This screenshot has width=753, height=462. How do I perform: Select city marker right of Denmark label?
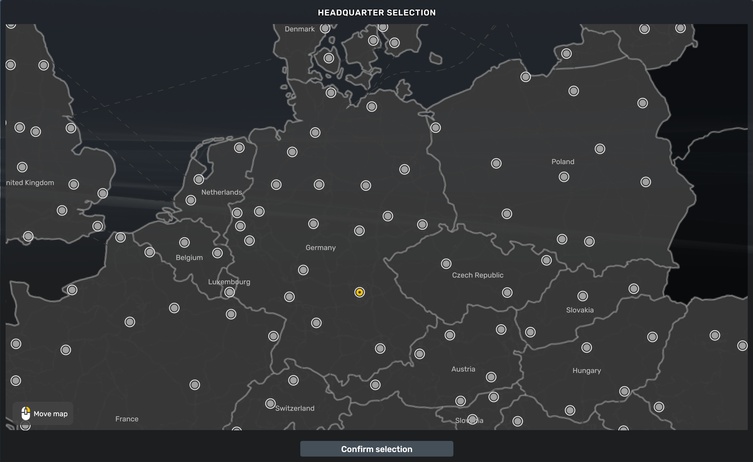coord(325,29)
